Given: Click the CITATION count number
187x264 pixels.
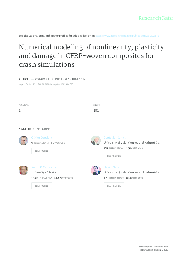Looking at the screenshot, I should 20,110.
